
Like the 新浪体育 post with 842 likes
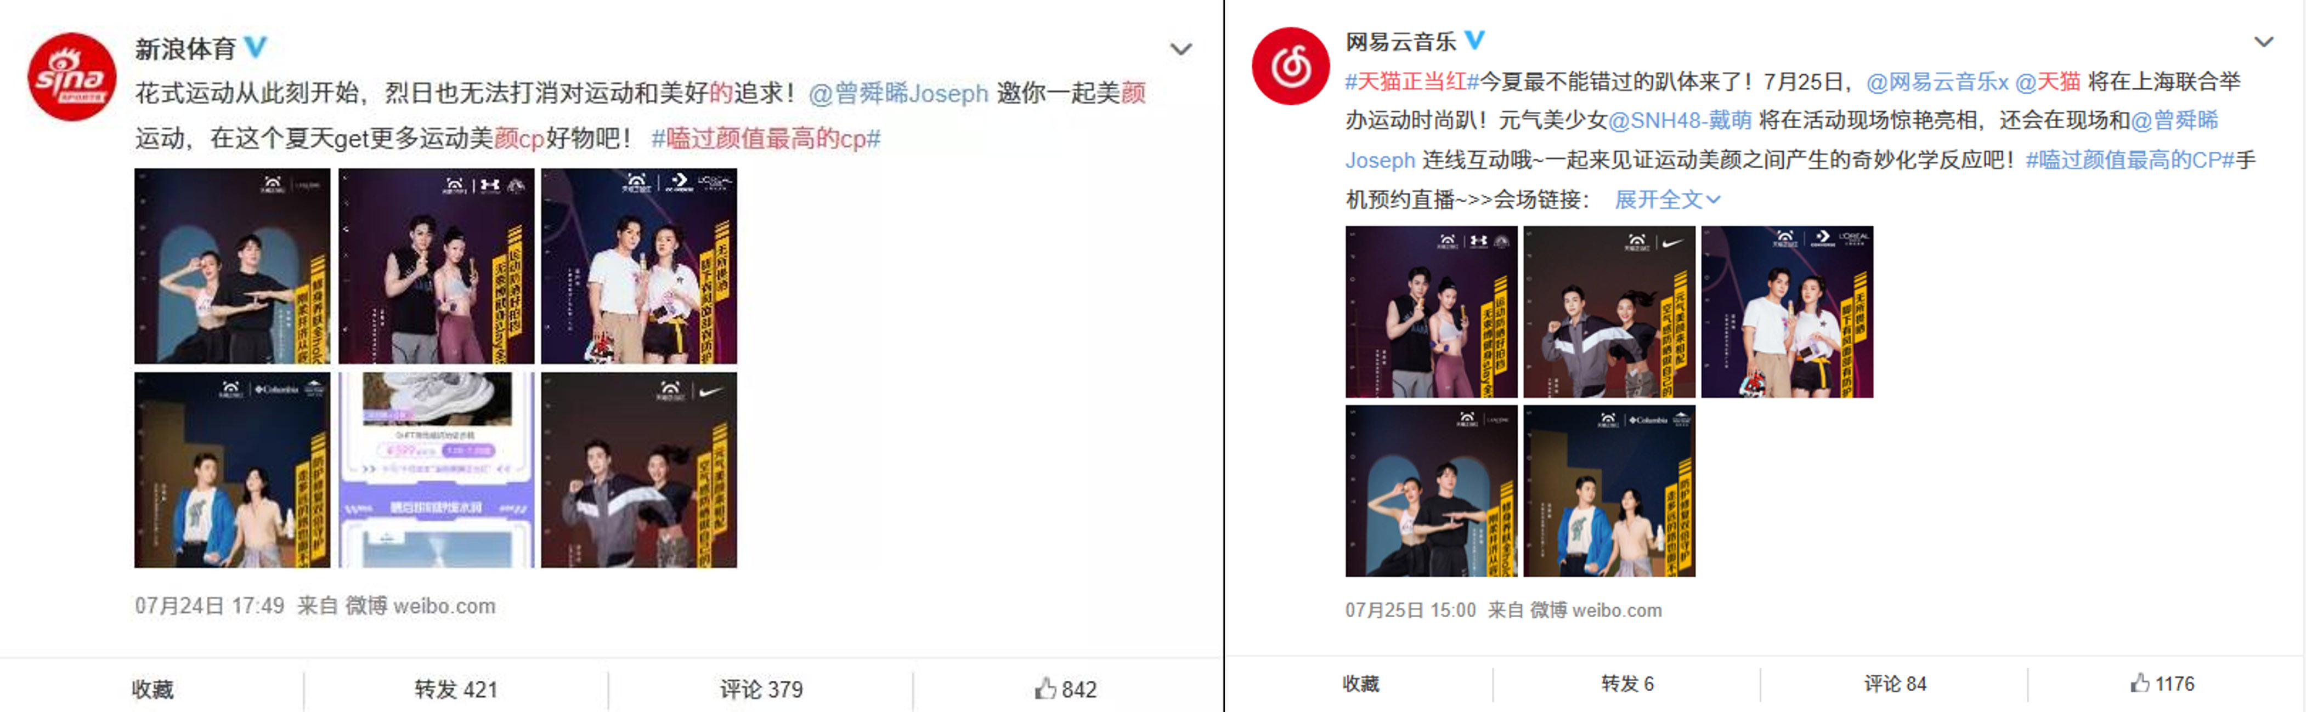[x=1065, y=689]
